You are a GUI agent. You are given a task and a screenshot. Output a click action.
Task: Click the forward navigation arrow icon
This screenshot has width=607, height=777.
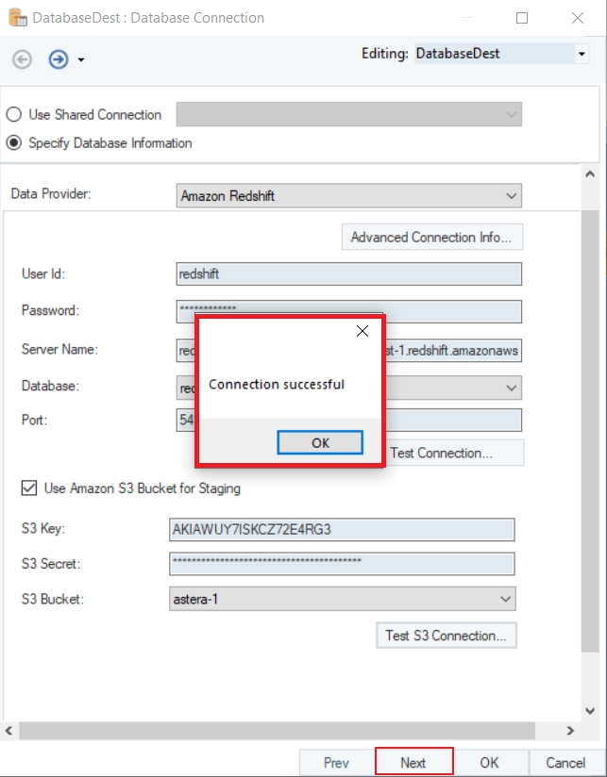click(x=59, y=59)
